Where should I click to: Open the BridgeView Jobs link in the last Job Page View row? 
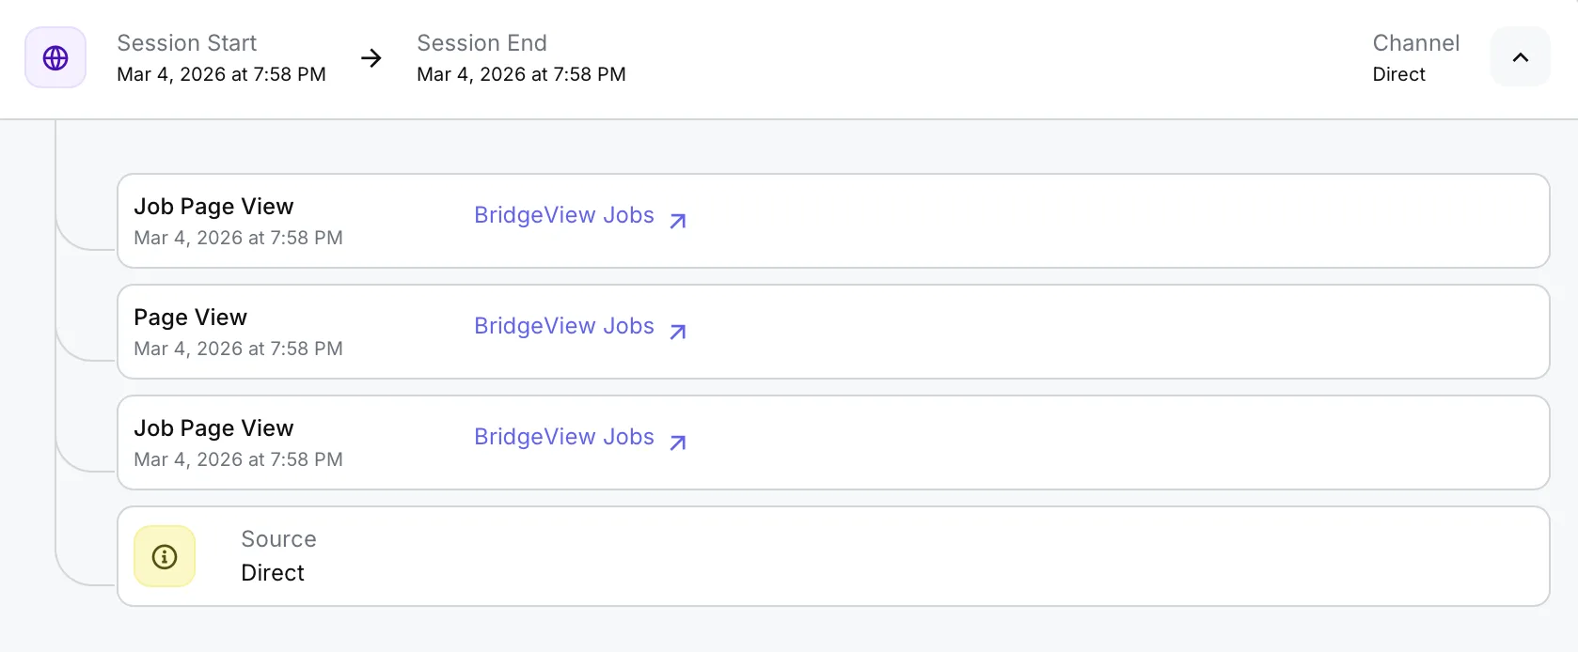coord(563,437)
